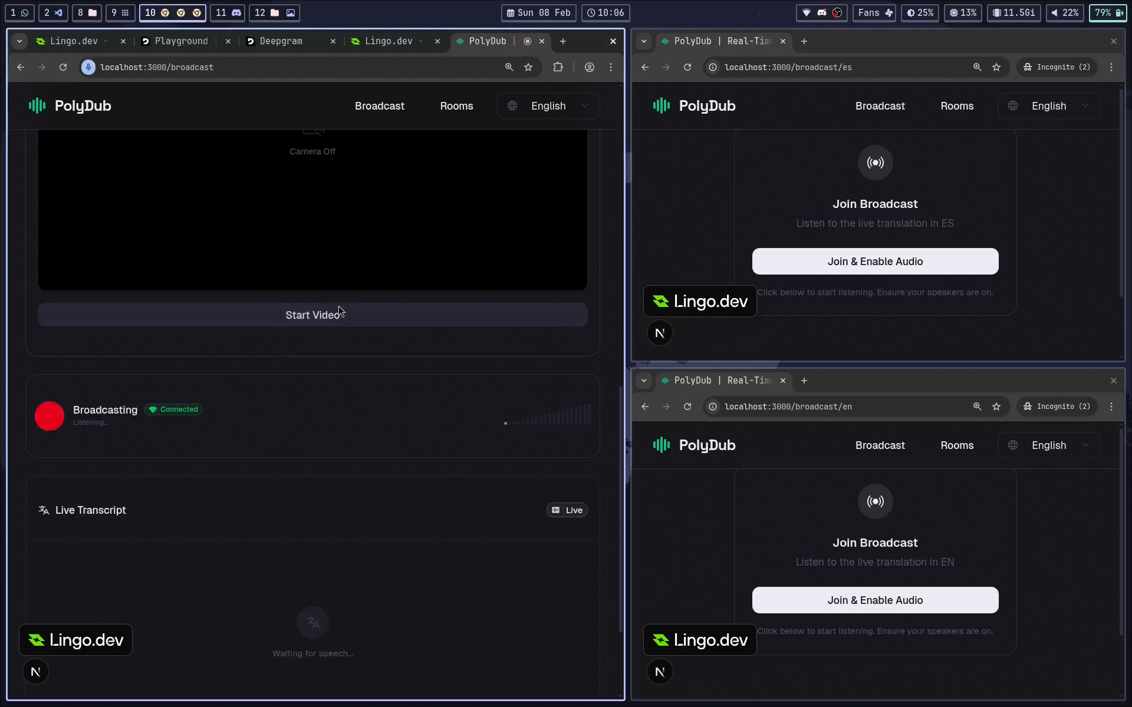Click the red Broadcasting record button

coord(50,416)
